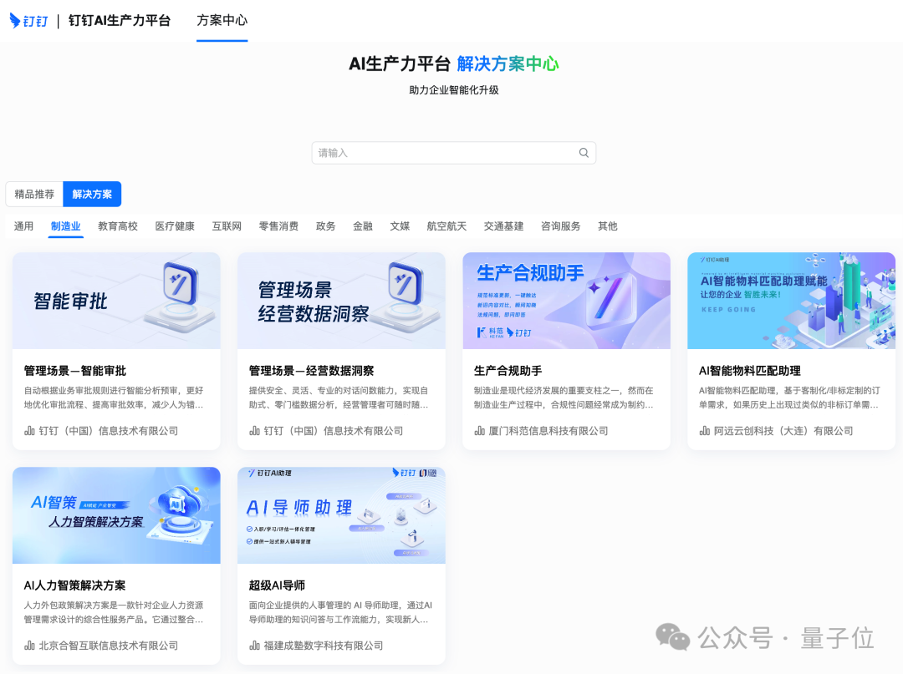Open the AI智能物料匹配助理赋能 banner image
This screenshot has height=674, width=903.
point(791,301)
